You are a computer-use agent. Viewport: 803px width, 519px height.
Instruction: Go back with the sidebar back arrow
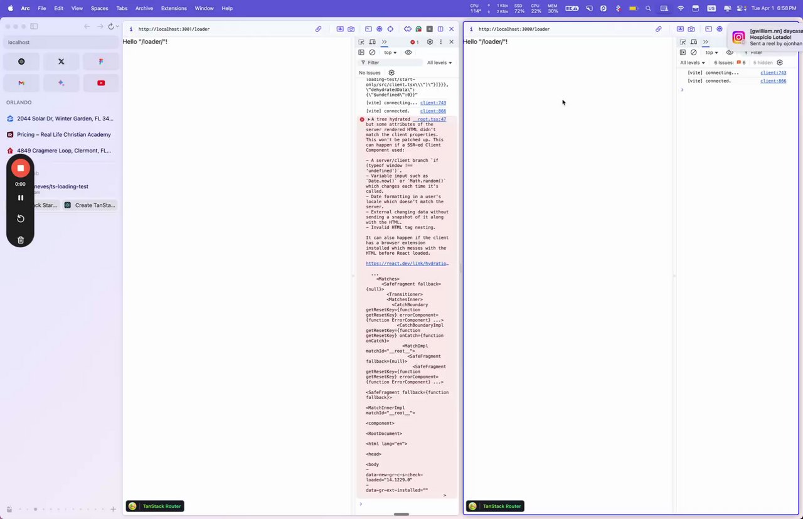87,26
